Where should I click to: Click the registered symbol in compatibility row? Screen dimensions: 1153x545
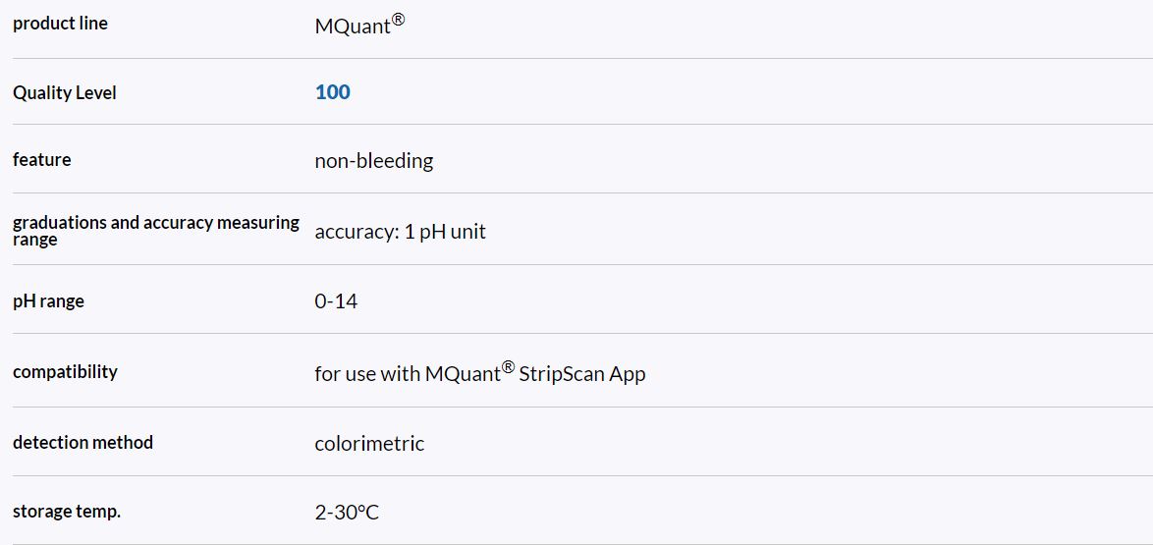point(508,367)
